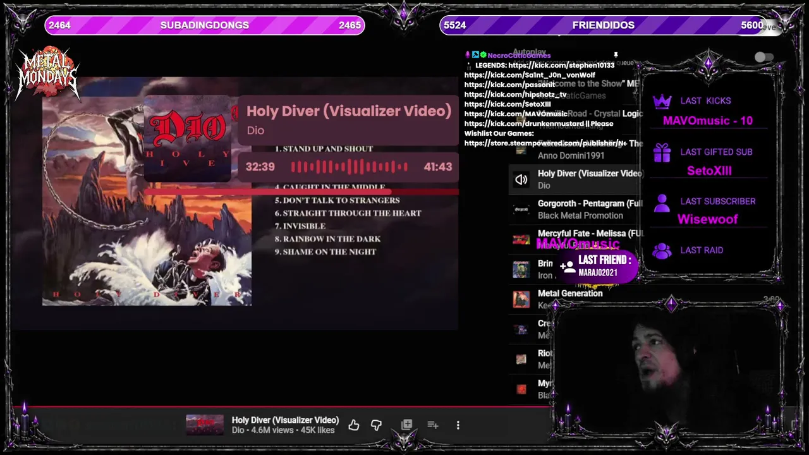Image resolution: width=809 pixels, height=455 pixels.
Task: Click the Wisewoof last subscriber name
Action: 708,219
